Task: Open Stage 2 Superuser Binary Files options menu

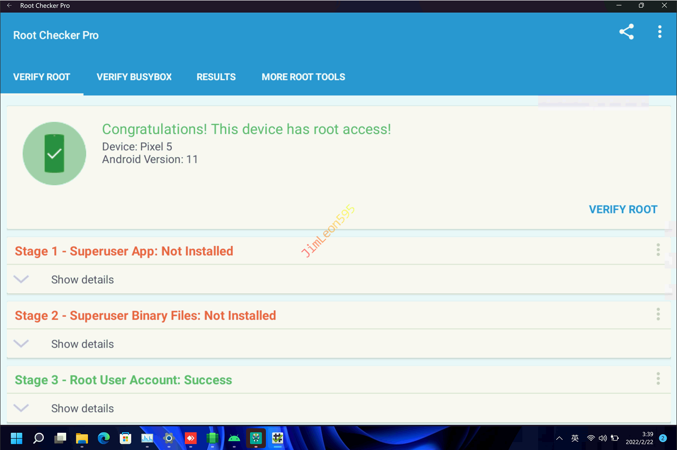Action: pos(658,314)
